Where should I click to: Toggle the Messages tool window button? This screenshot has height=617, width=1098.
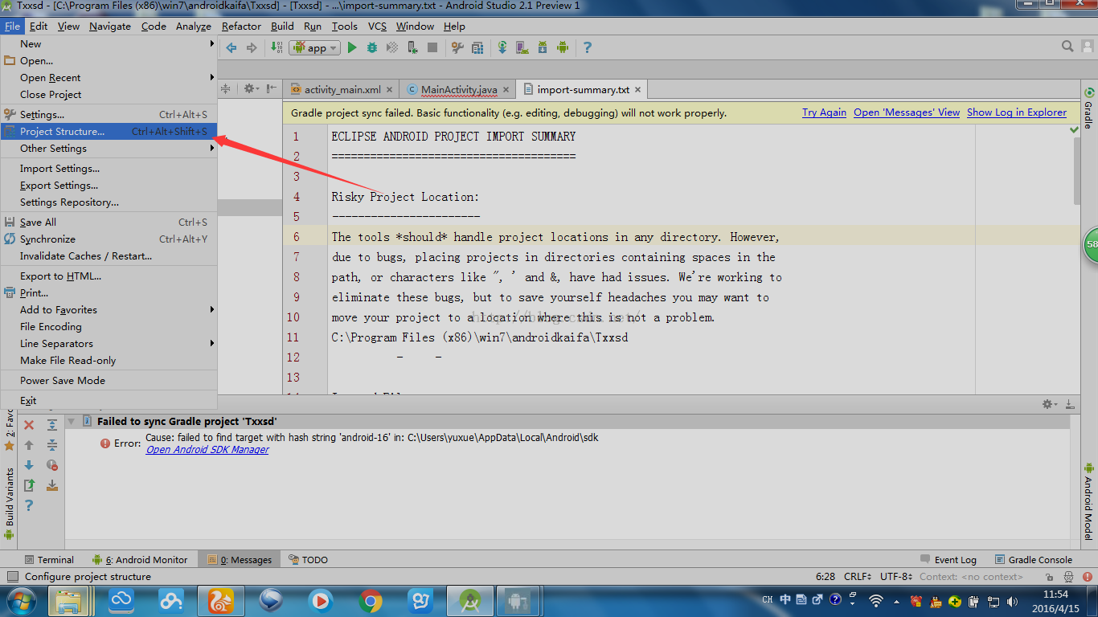click(x=240, y=560)
